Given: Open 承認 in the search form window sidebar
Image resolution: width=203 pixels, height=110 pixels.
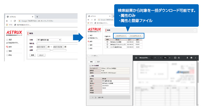Looking at the screenshot, I should point(9,40).
